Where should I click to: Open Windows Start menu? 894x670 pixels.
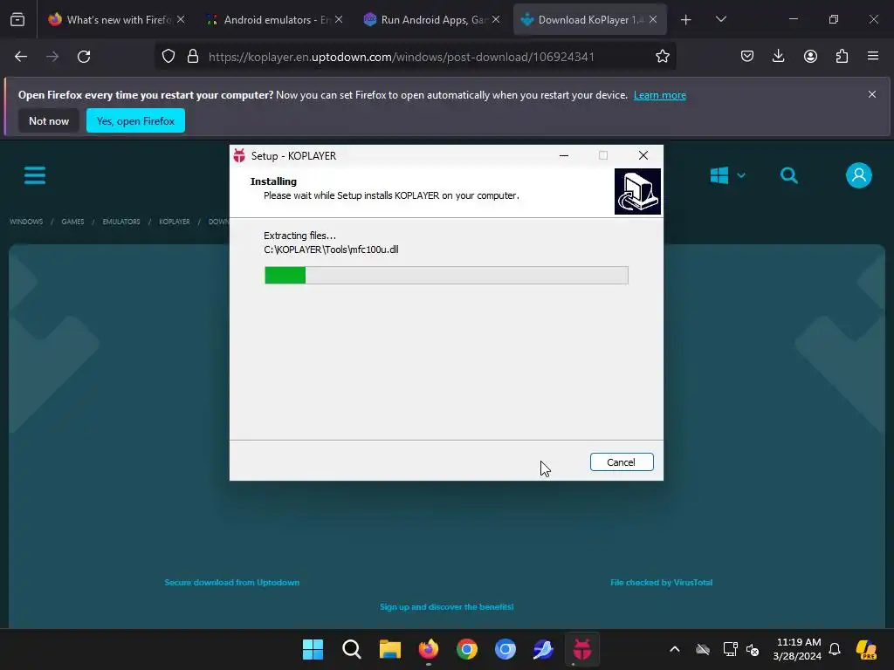pos(313,649)
